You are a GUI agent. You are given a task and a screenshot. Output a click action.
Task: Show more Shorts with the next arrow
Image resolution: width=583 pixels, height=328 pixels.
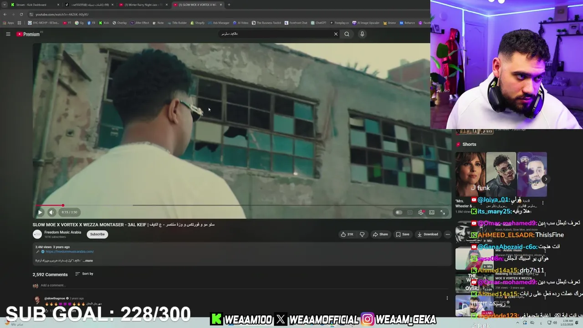pyautogui.click(x=546, y=179)
